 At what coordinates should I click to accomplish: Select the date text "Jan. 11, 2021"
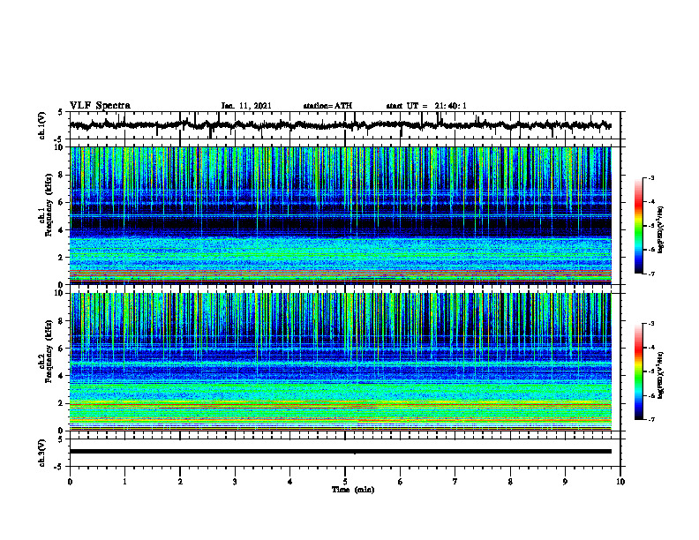[246, 106]
